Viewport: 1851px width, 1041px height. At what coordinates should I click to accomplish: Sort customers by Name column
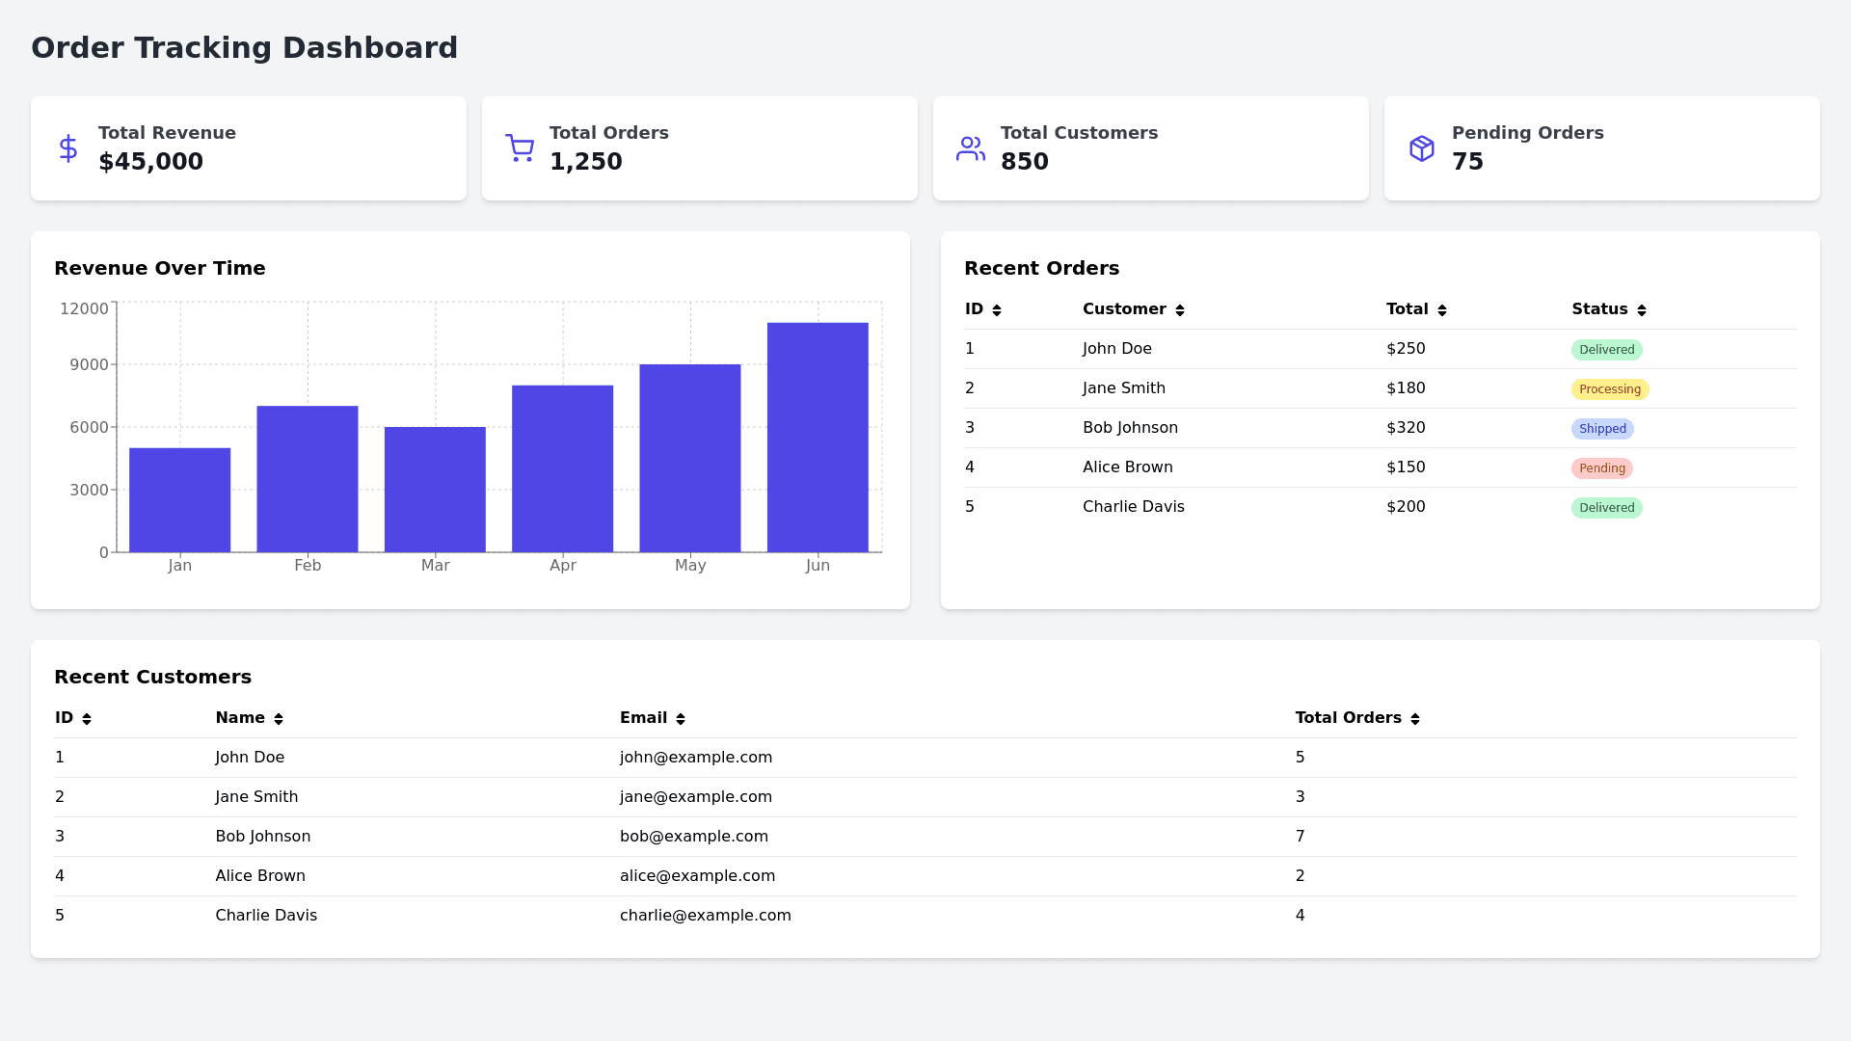(x=279, y=719)
